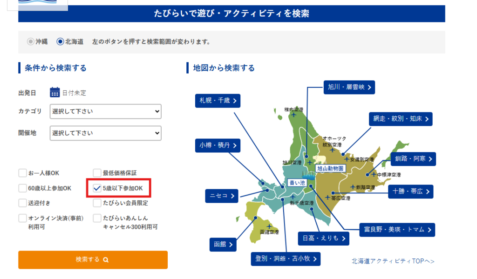Click the 女満別空港 airplane icon

point(347,159)
